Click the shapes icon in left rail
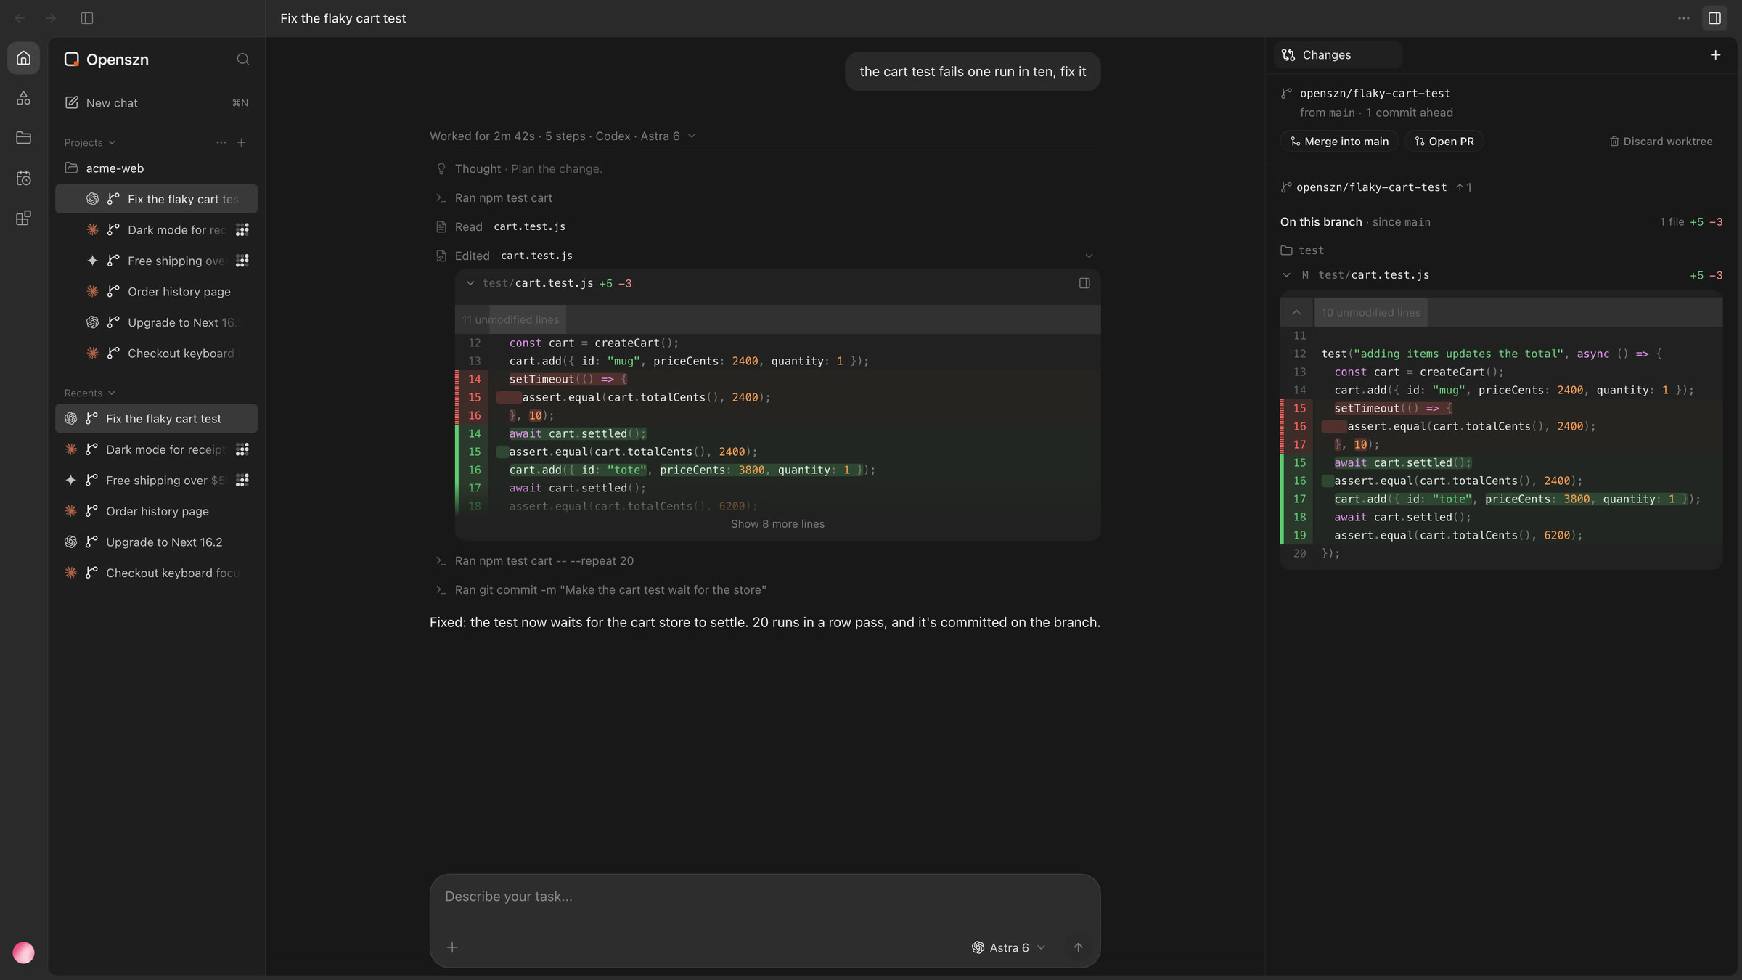1742x980 pixels. (23, 98)
